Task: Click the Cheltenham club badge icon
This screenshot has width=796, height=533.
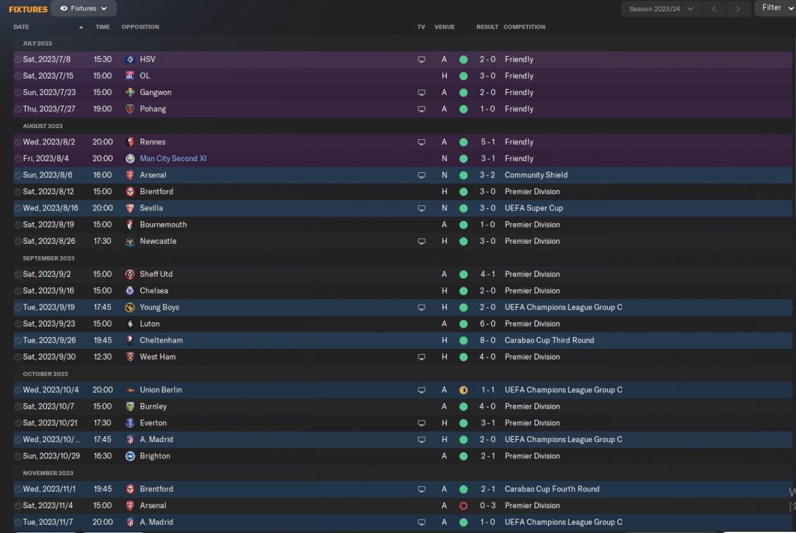Action: pyautogui.click(x=130, y=340)
